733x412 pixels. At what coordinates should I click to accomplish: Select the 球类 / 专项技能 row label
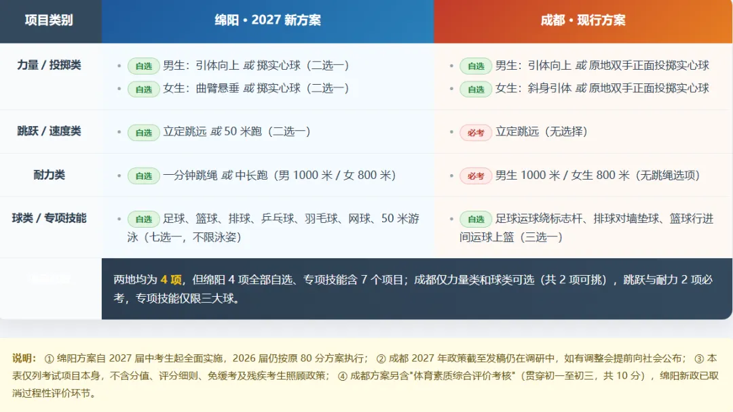coord(49,218)
